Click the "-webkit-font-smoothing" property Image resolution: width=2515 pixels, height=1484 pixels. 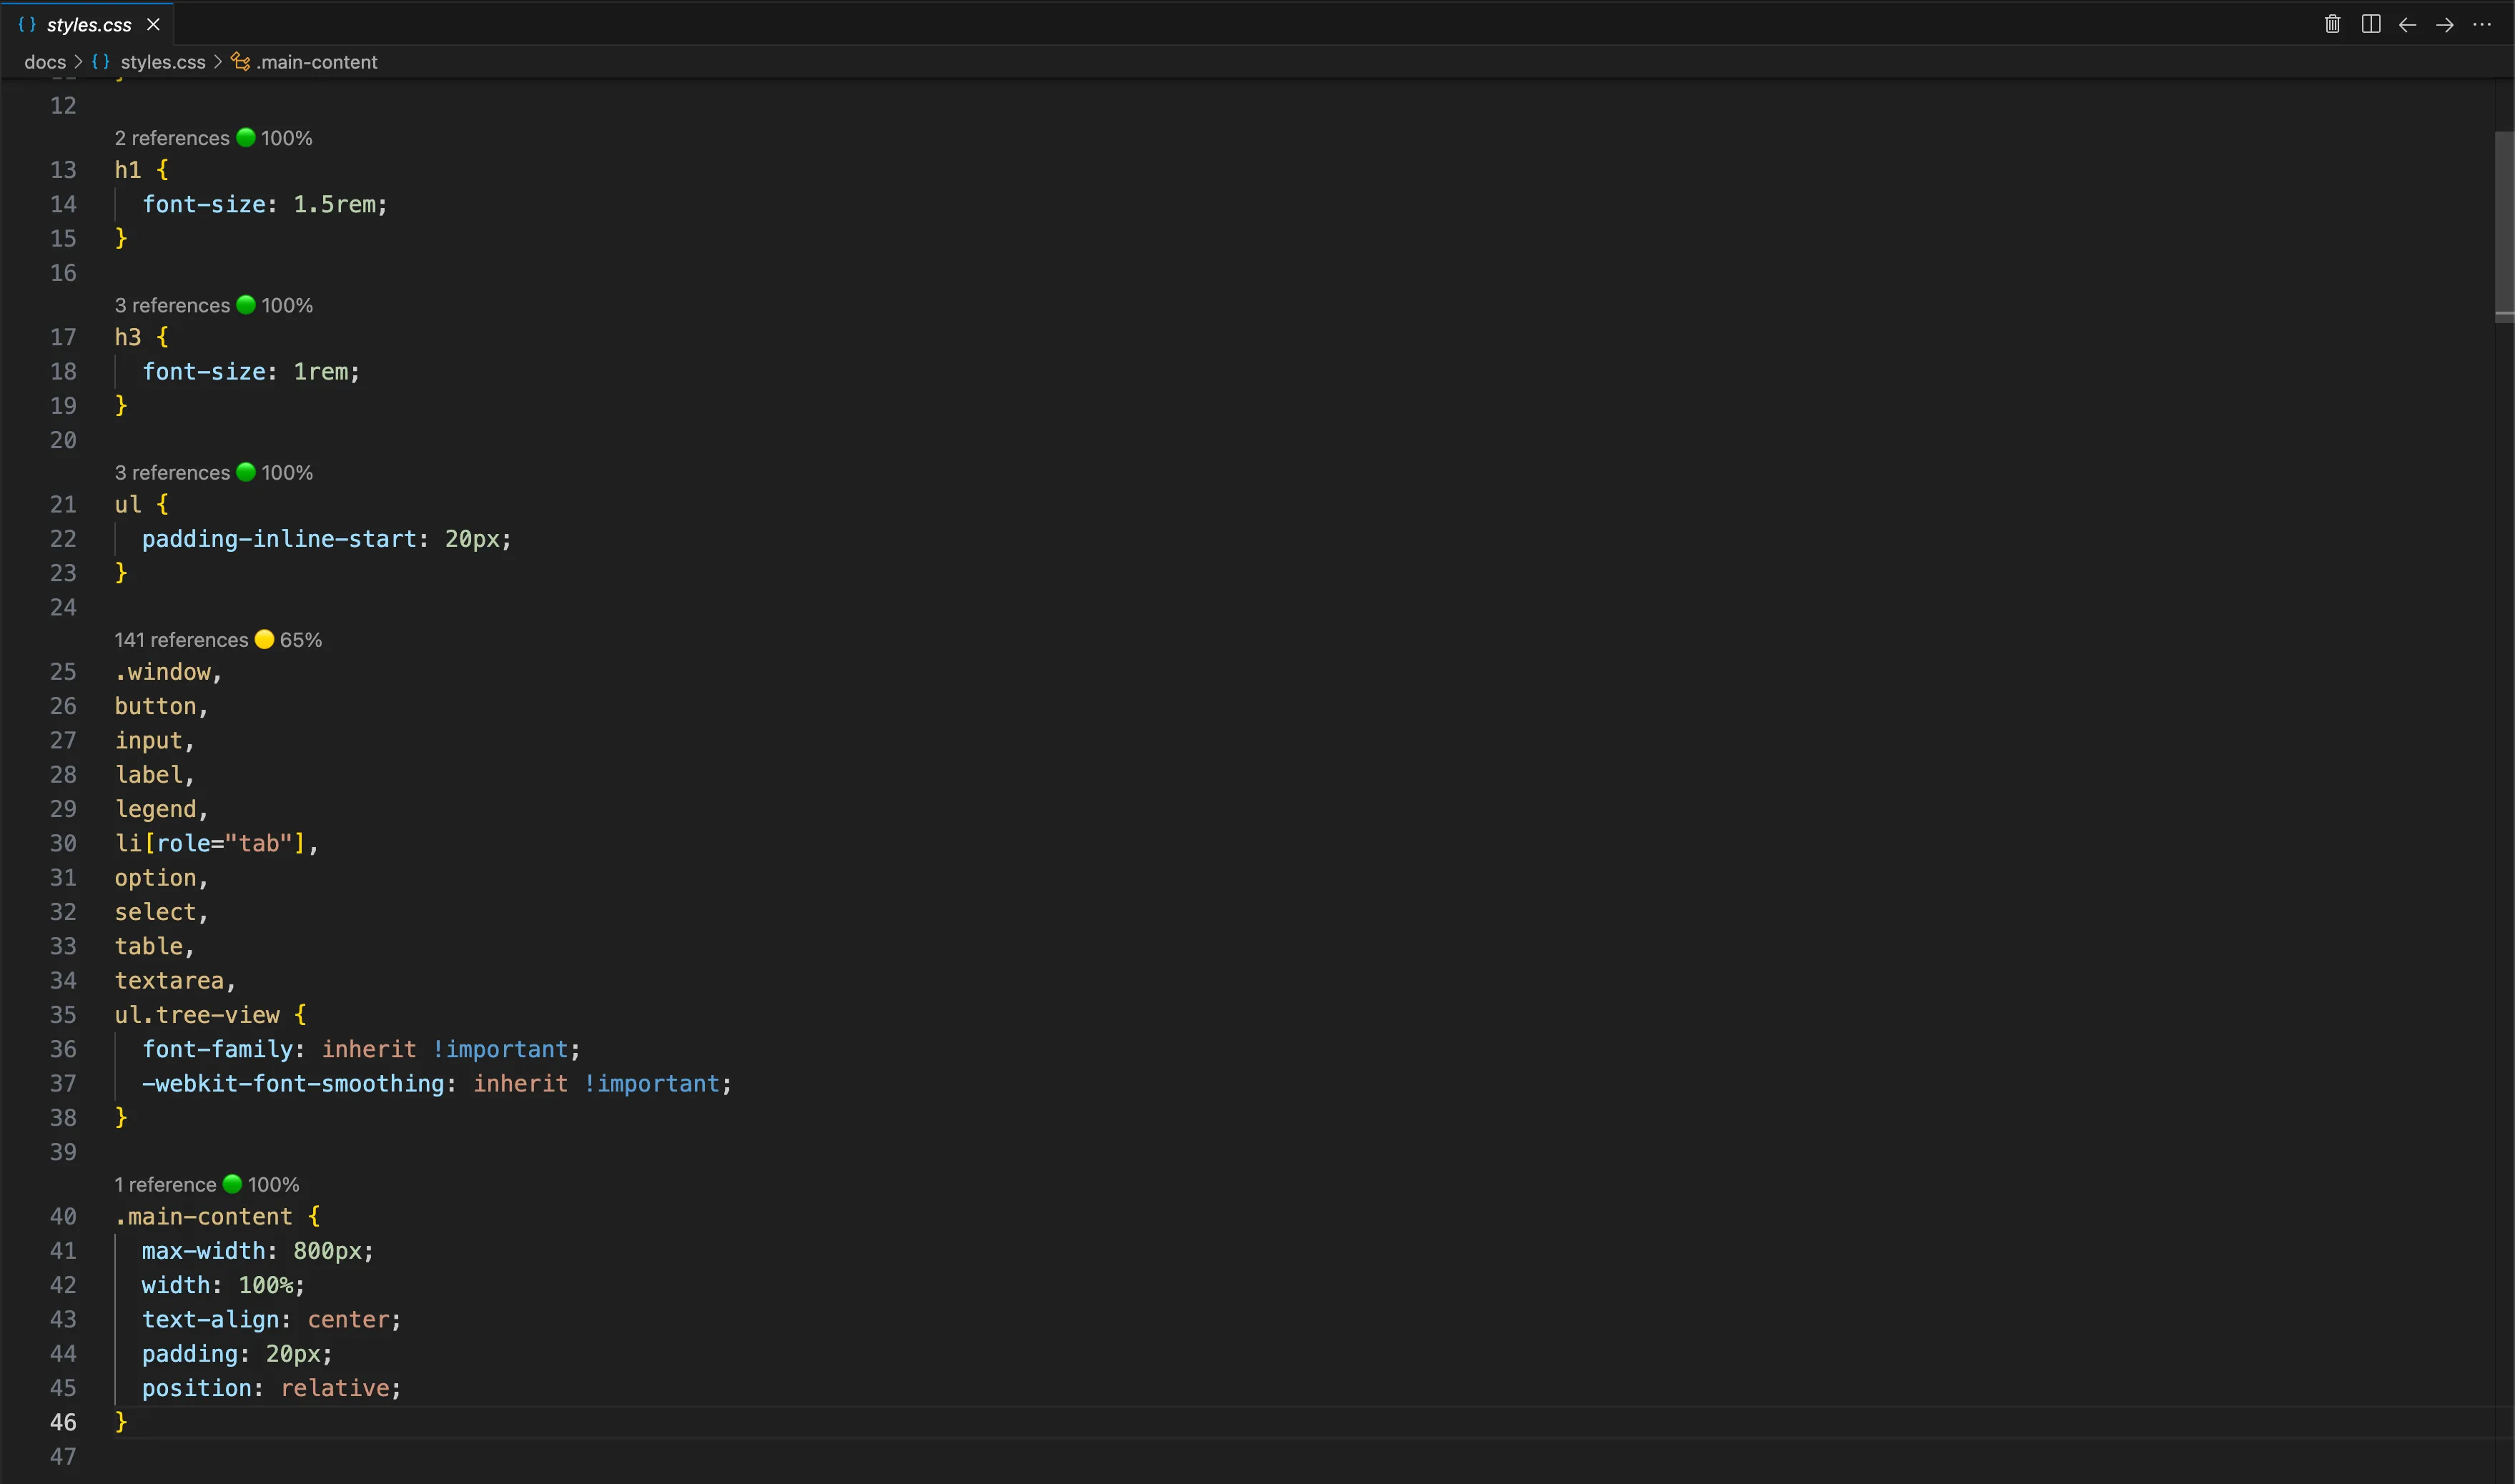(x=293, y=1083)
